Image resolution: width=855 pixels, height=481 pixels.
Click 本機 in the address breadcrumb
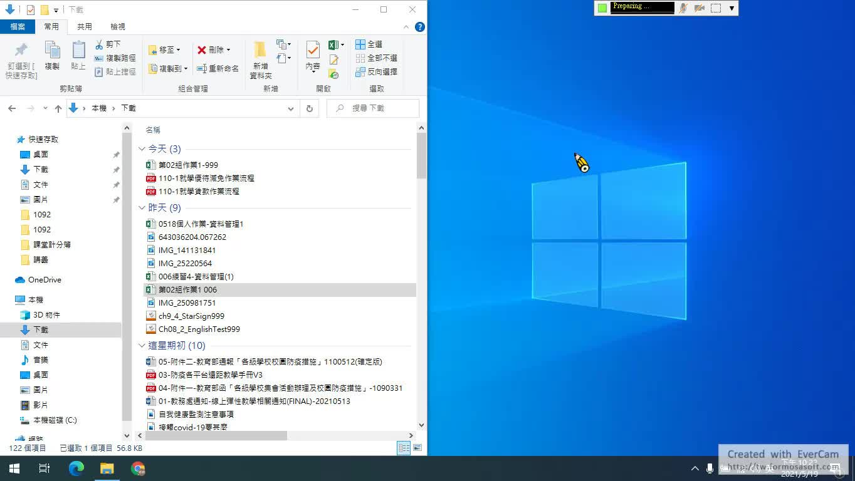99,108
